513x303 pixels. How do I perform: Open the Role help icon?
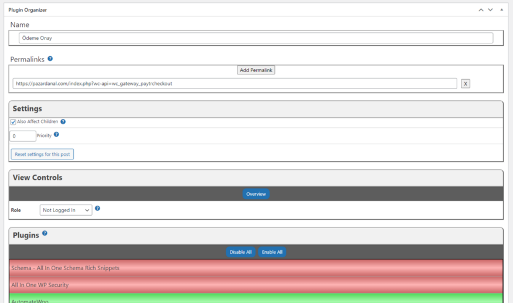point(97,209)
